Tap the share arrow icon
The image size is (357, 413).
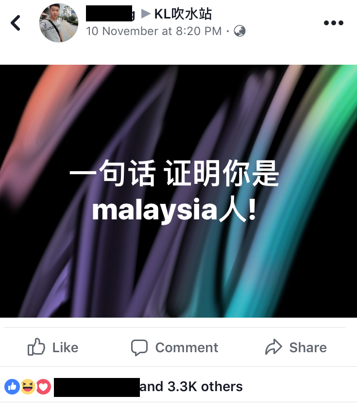coord(273,347)
